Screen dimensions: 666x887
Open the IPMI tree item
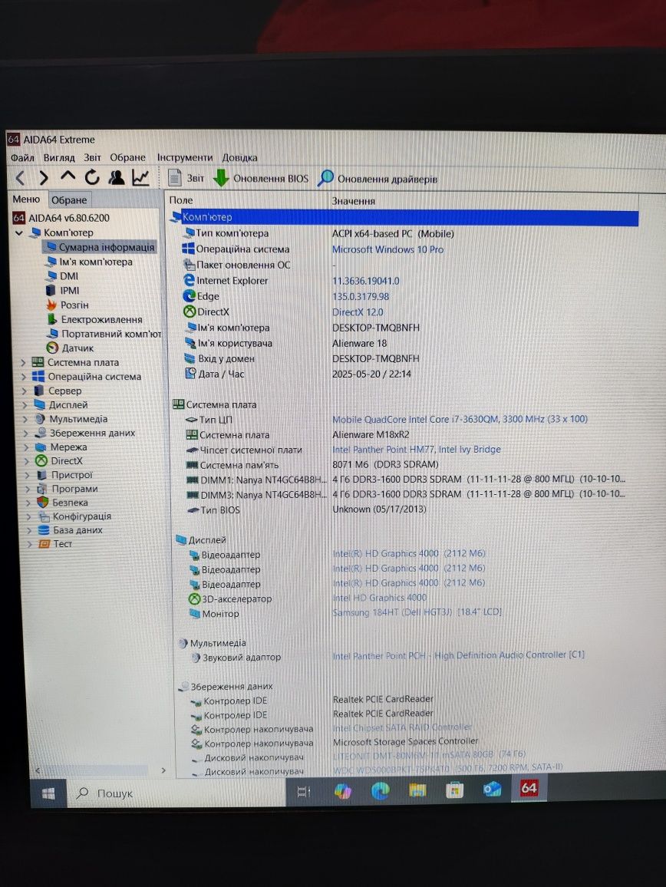[62, 290]
